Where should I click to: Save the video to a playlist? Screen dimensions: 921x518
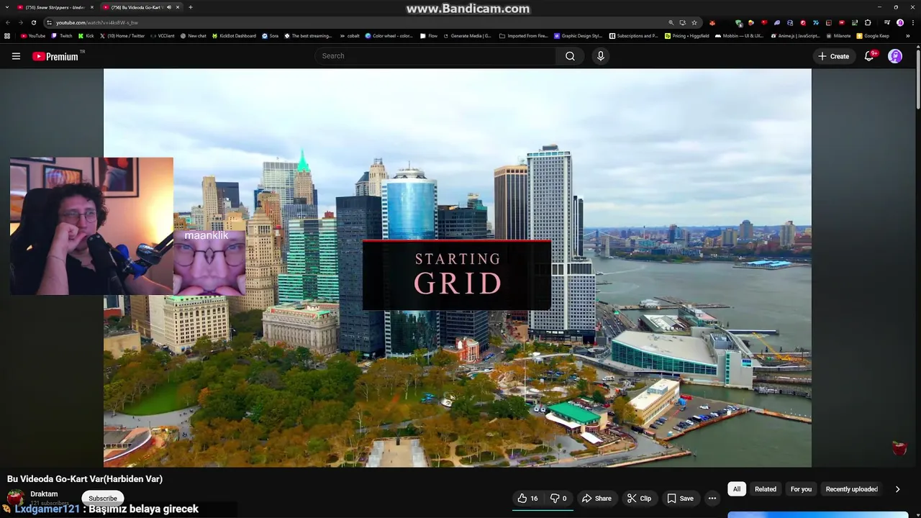pyautogui.click(x=680, y=498)
